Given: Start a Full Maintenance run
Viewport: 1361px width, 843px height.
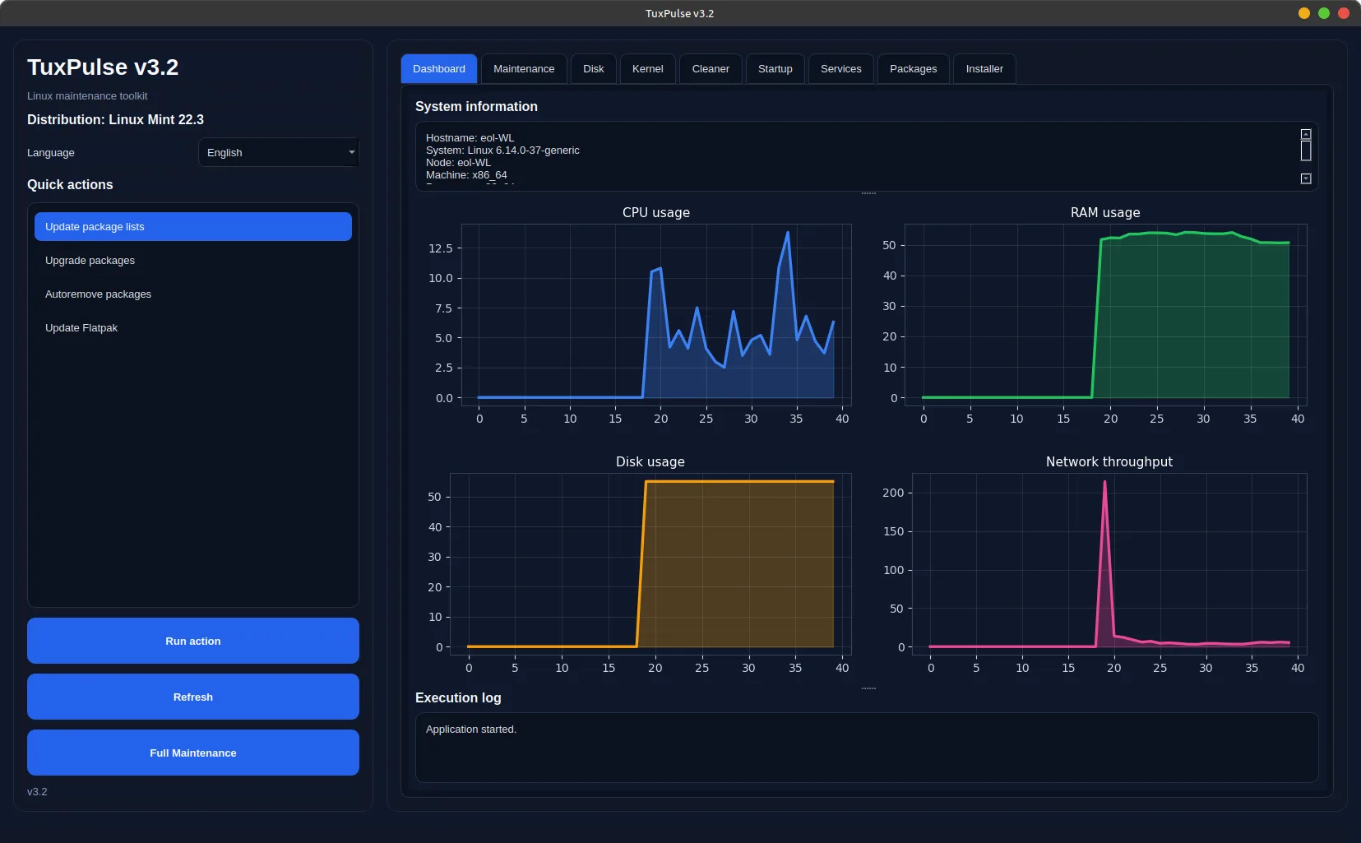Looking at the screenshot, I should click(x=192, y=752).
